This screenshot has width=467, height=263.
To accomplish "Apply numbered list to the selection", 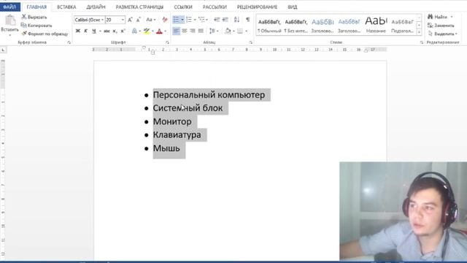I will [189, 20].
